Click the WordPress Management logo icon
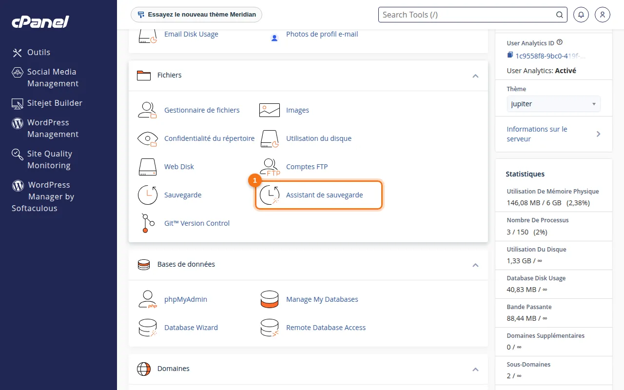The image size is (624, 390). 18,123
